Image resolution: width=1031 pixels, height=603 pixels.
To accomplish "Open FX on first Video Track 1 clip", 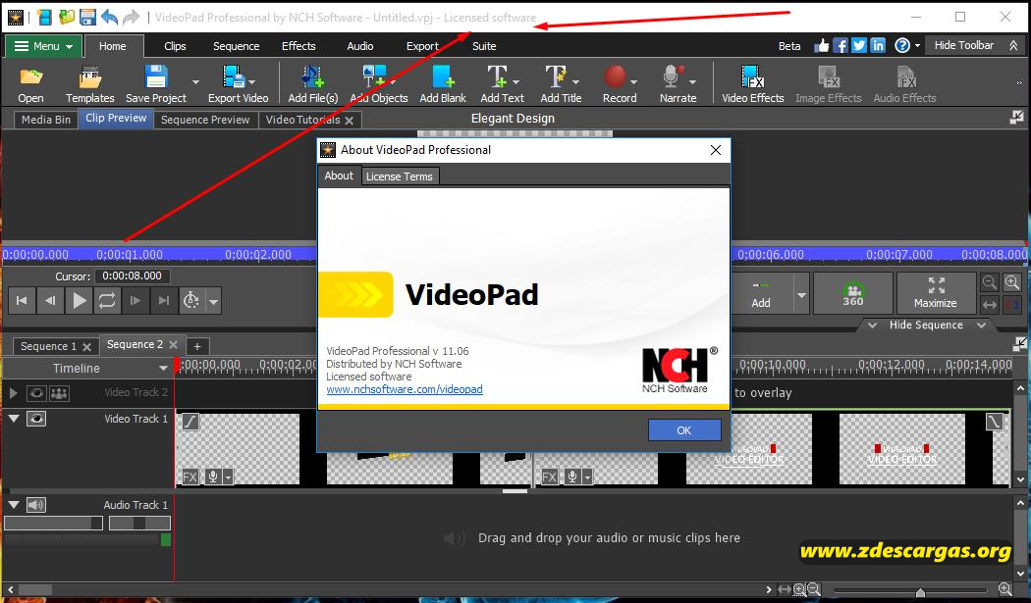I will [190, 477].
